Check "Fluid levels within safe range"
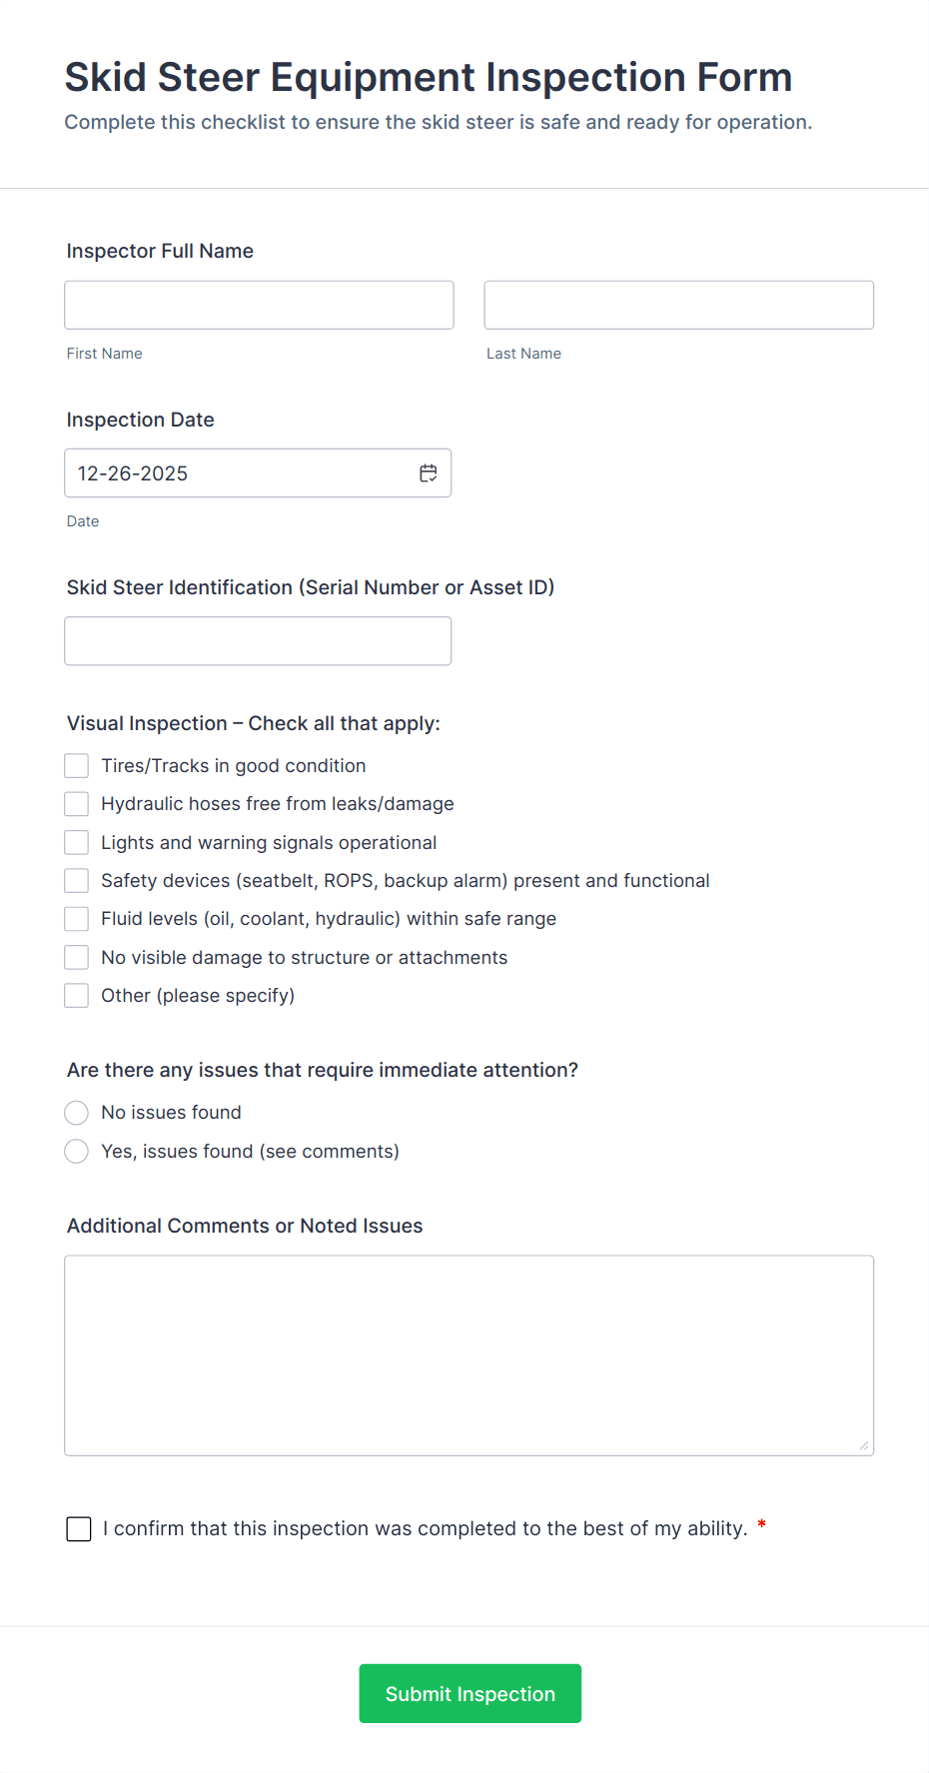Image resolution: width=929 pixels, height=1773 pixels. pyautogui.click(x=76, y=918)
